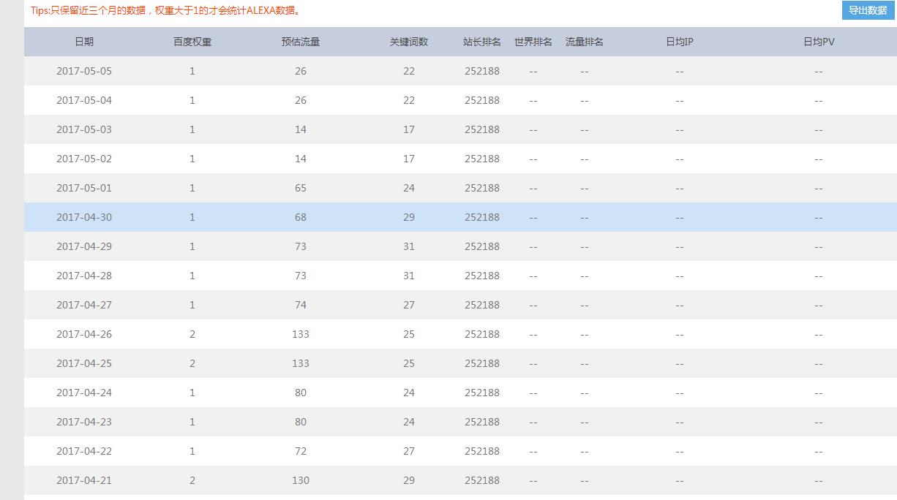Click webmaster rank 252188 in 2017-04-21 row
The height and width of the screenshot is (500, 897).
pyautogui.click(x=482, y=480)
